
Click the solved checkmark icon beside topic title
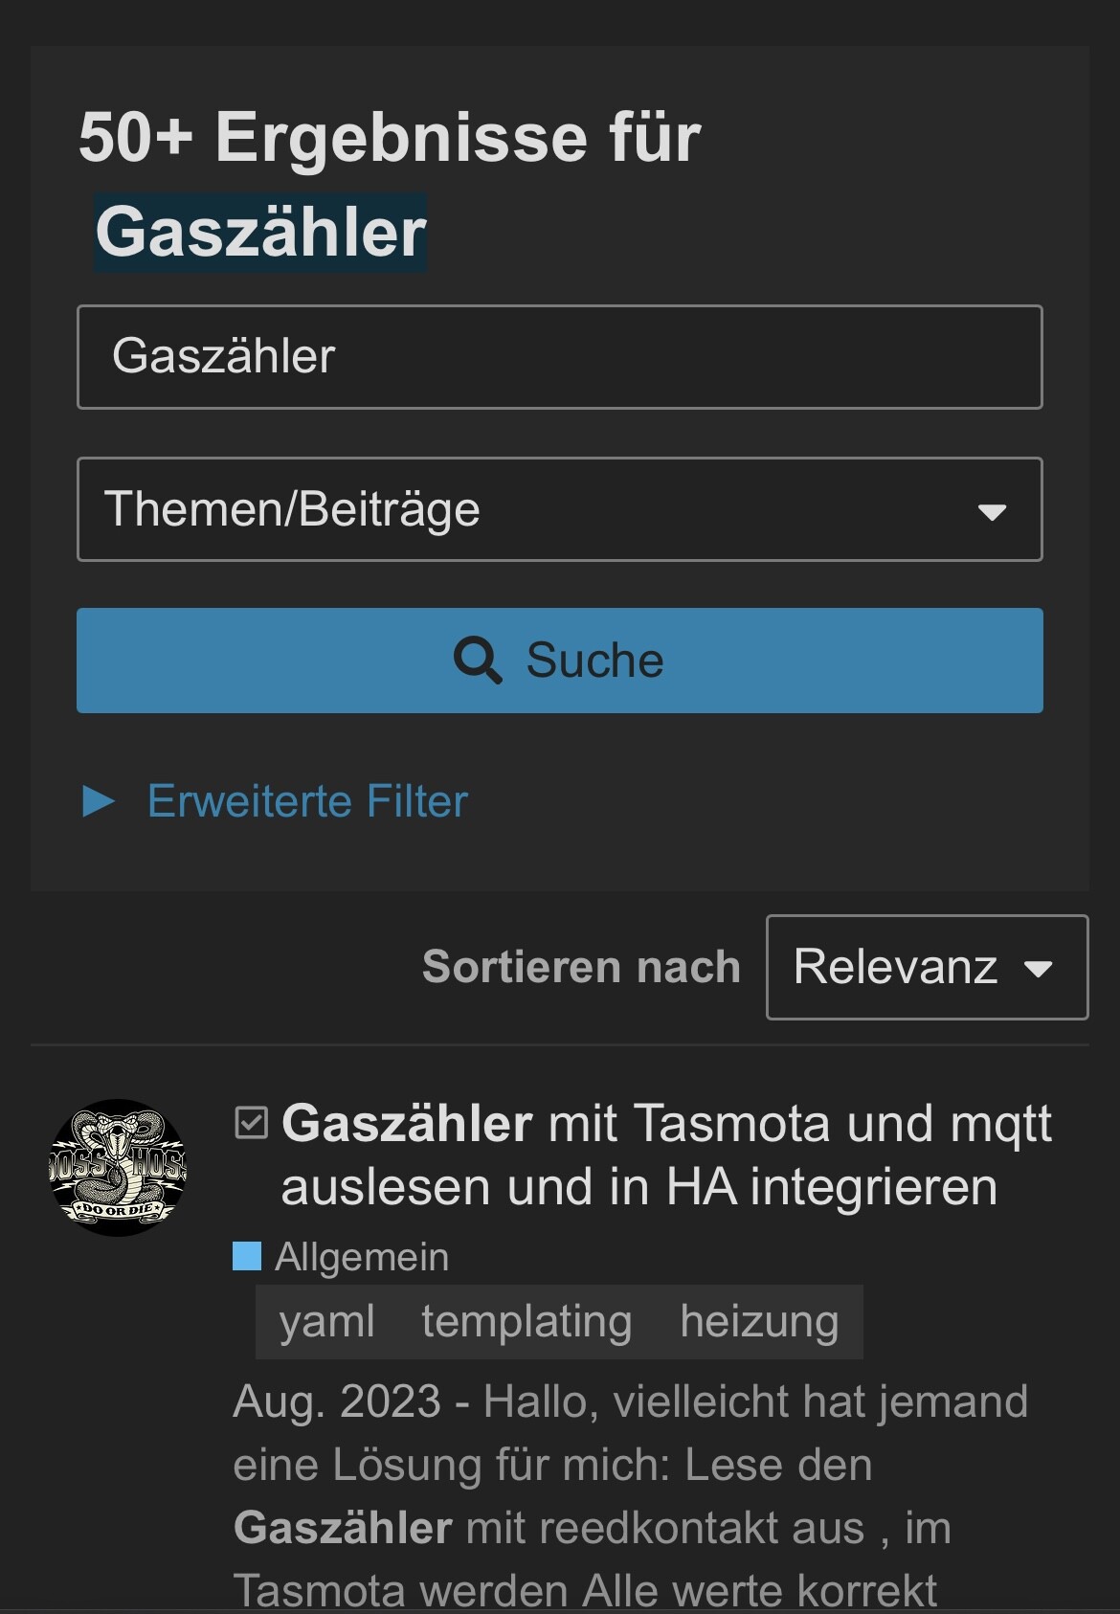251,1123
